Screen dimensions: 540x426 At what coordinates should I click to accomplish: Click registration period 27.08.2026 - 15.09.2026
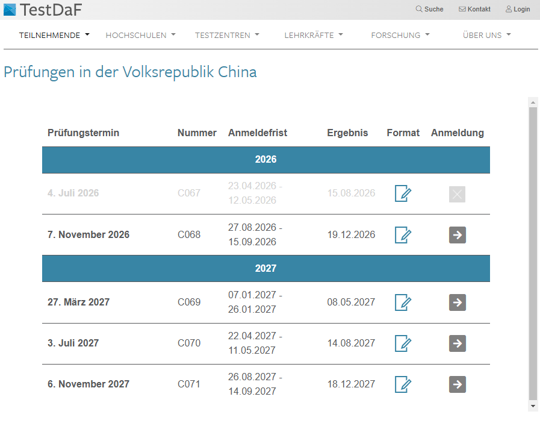pyautogui.click(x=255, y=234)
